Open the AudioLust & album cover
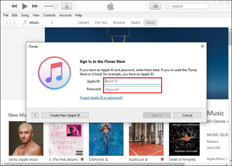 (x=146, y=139)
